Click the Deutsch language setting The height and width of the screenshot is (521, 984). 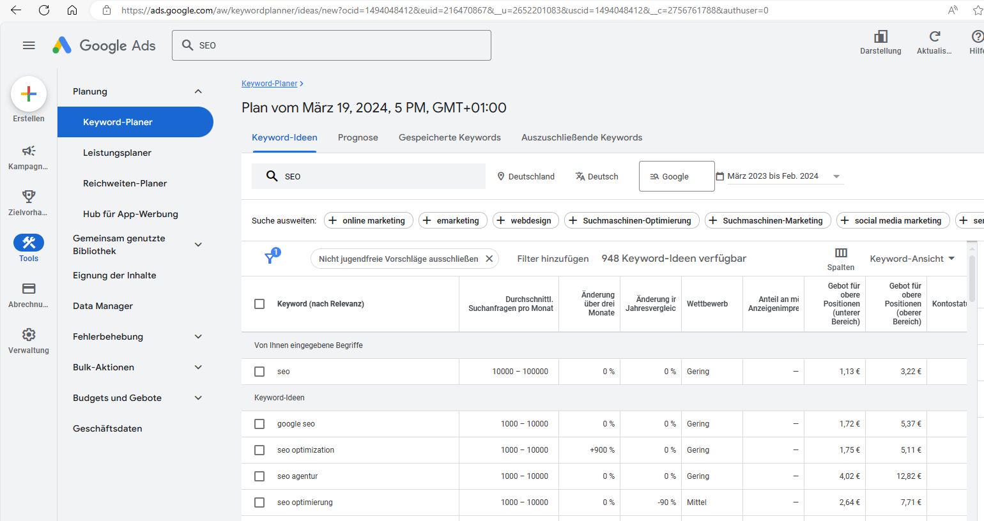597,176
